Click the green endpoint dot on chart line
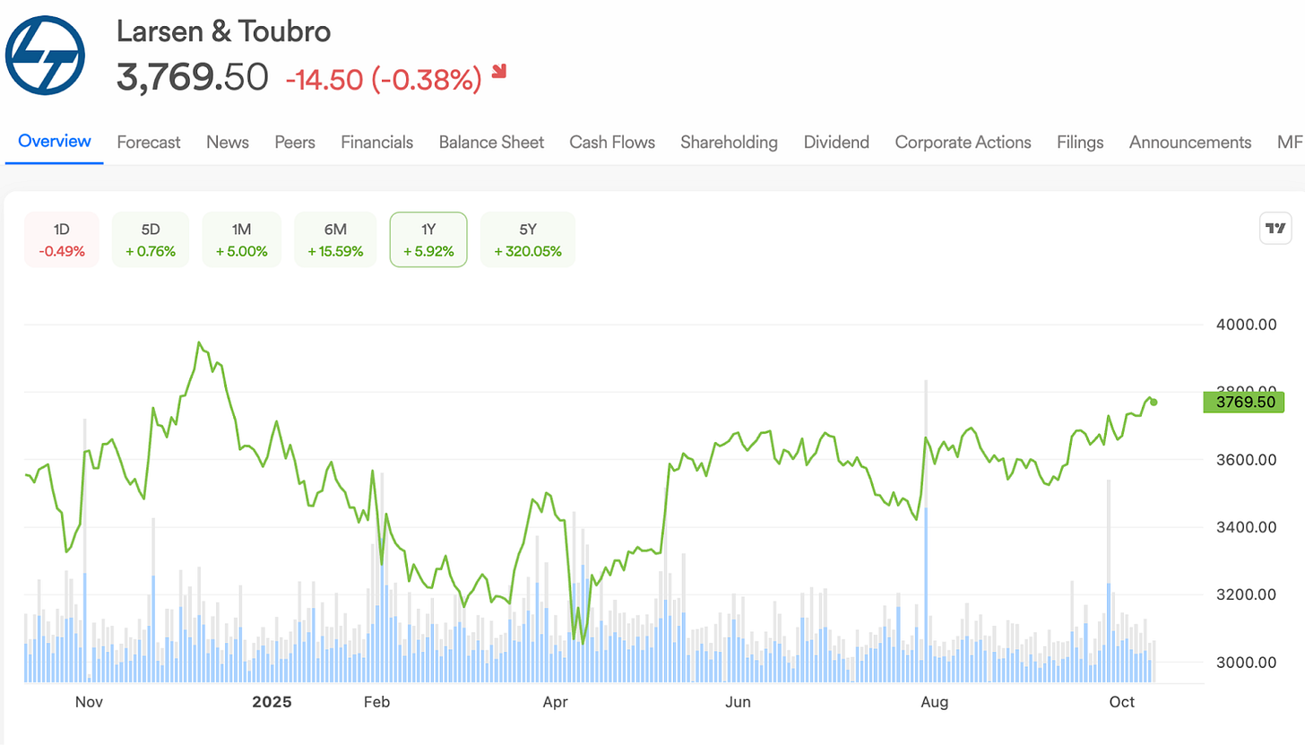 pyautogui.click(x=1154, y=402)
